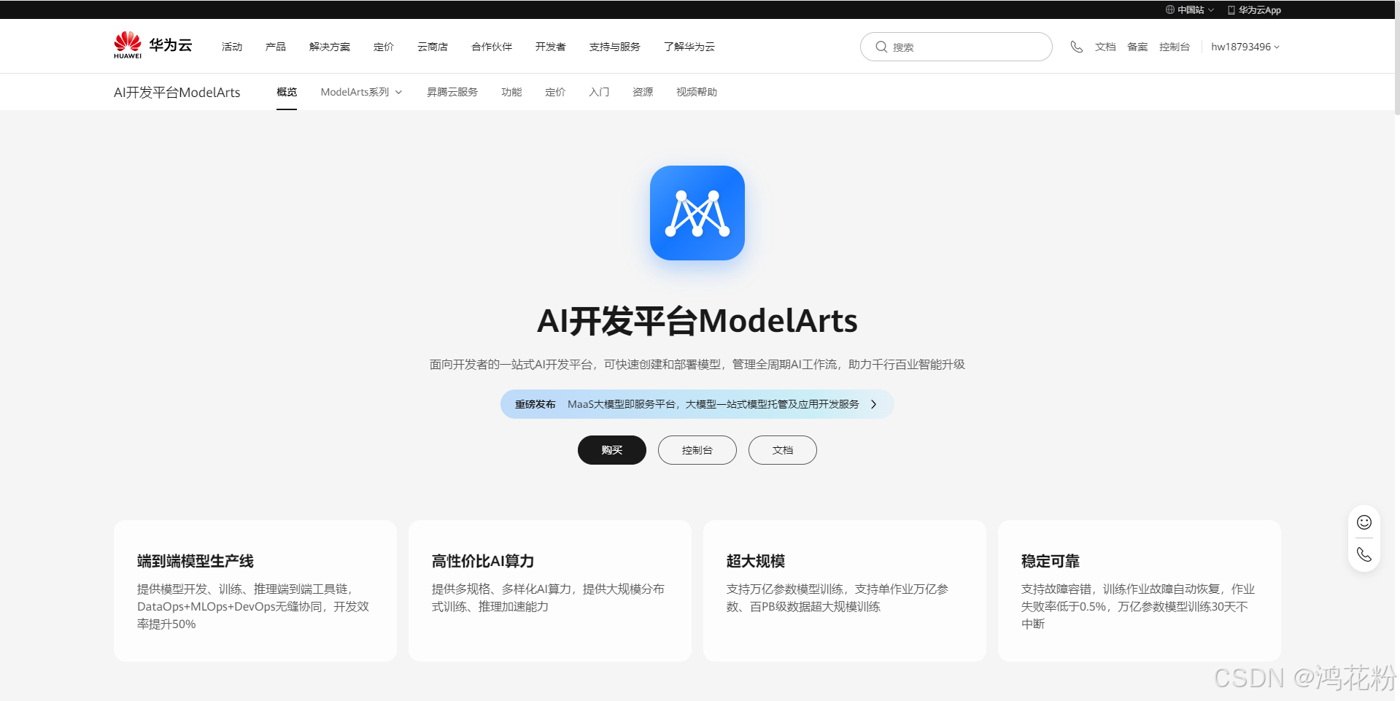Click the 高性价比AI算力 card
Image resolution: width=1400 pixels, height=701 pixels.
tap(550, 591)
